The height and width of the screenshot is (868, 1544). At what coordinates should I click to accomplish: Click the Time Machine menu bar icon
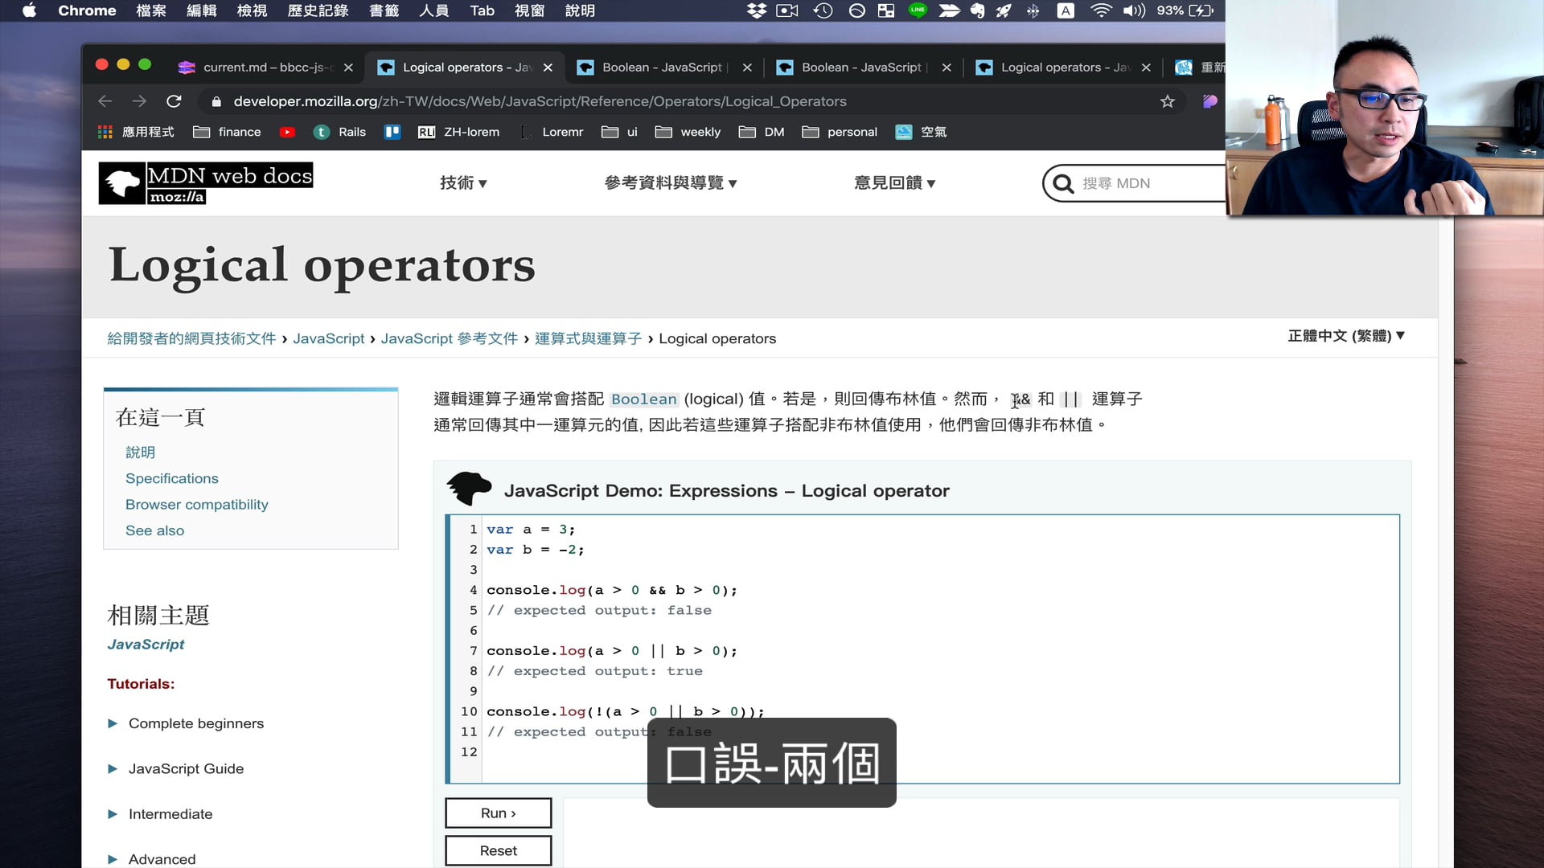(x=823, y=10)
